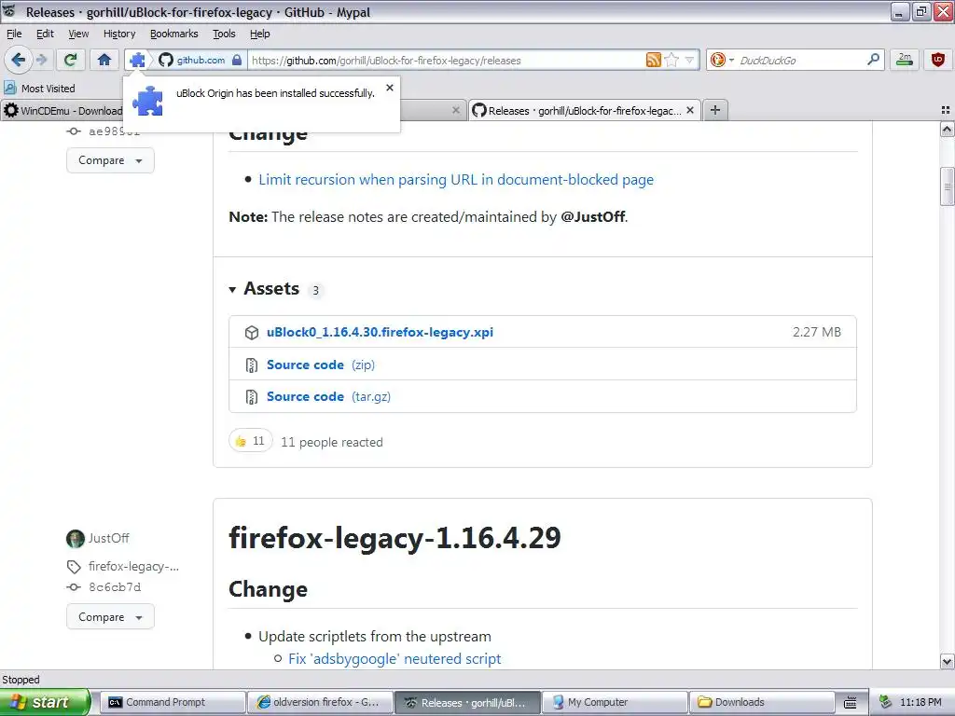Open the Help menu
This screenshot has width=955, height=716.
click(x=260, y=34)
